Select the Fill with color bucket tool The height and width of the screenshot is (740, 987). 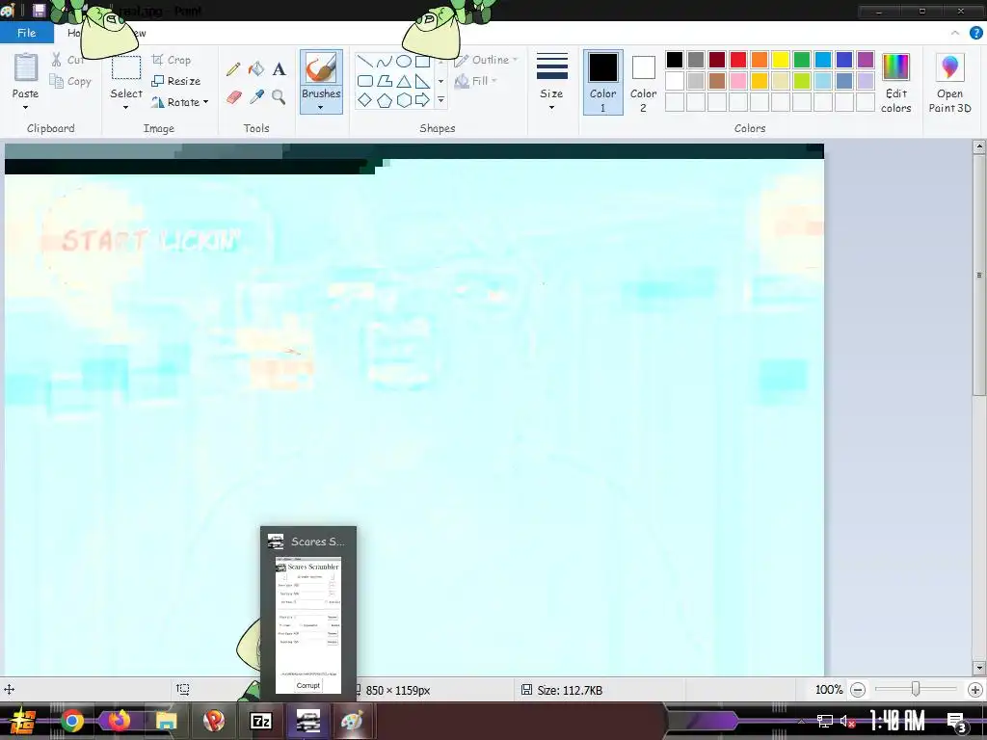tap(255, 68)
